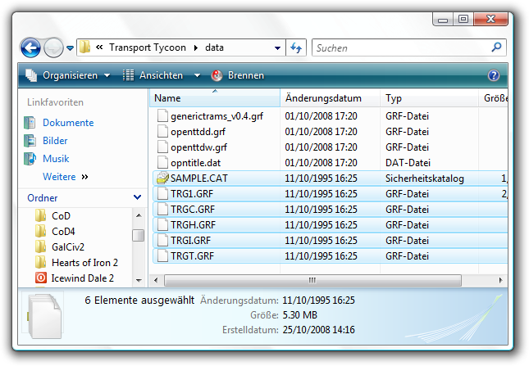This screenshot has height=366, width=529.
Task: Click the Dokumente icon
Action: pyautogui.click(x=30, y=123)
